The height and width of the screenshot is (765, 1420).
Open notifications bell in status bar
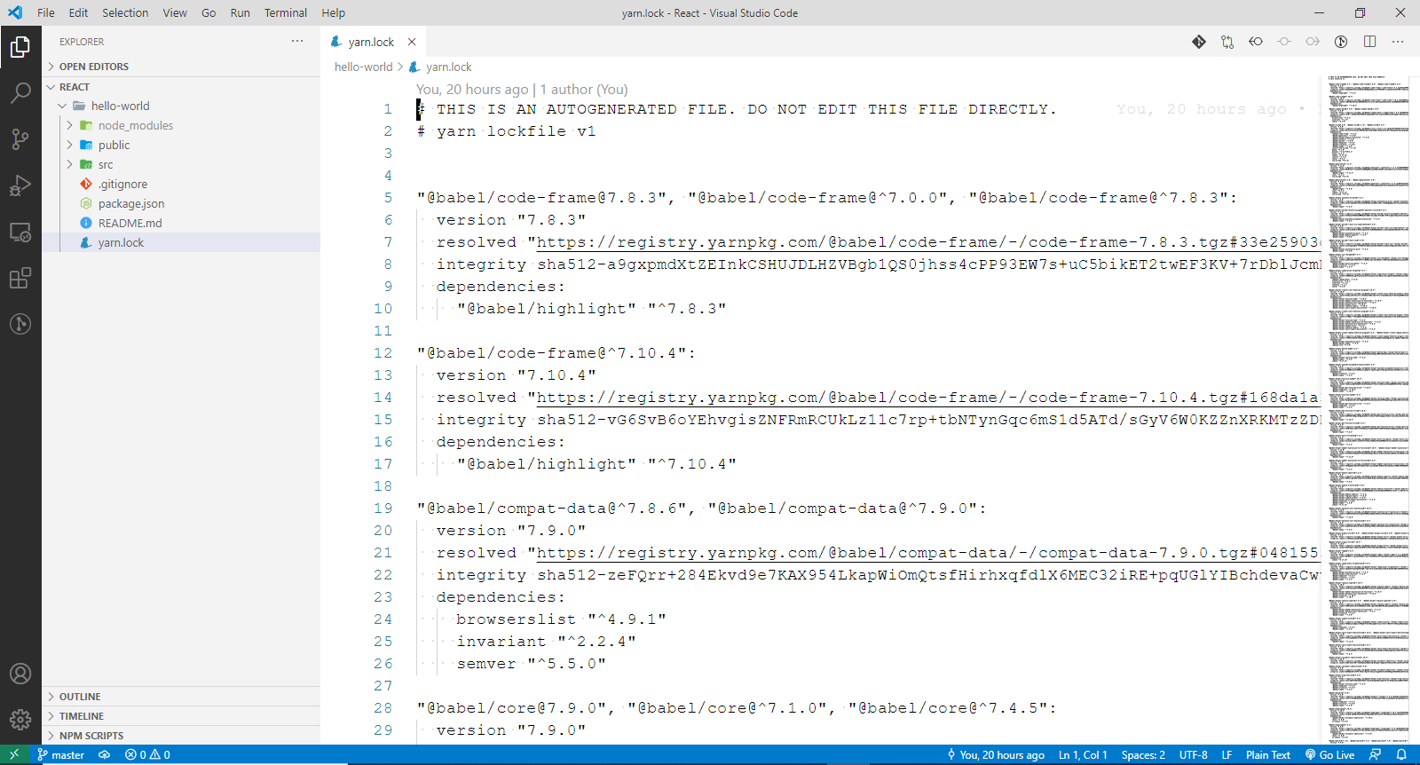pos(1402,754)
